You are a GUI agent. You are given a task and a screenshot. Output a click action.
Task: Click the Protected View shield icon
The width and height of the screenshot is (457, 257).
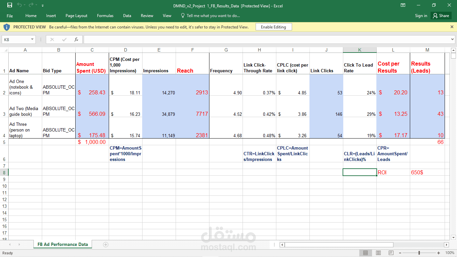point(7,27)
